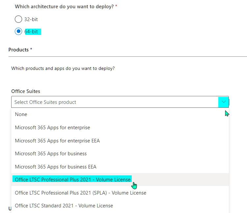
Task: Select the 64-bit architecture radio button
Action: [x=18, y=31]
